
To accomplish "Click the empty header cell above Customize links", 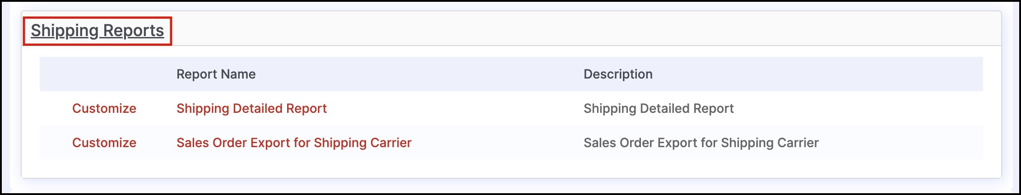I will tap(104, 74).
